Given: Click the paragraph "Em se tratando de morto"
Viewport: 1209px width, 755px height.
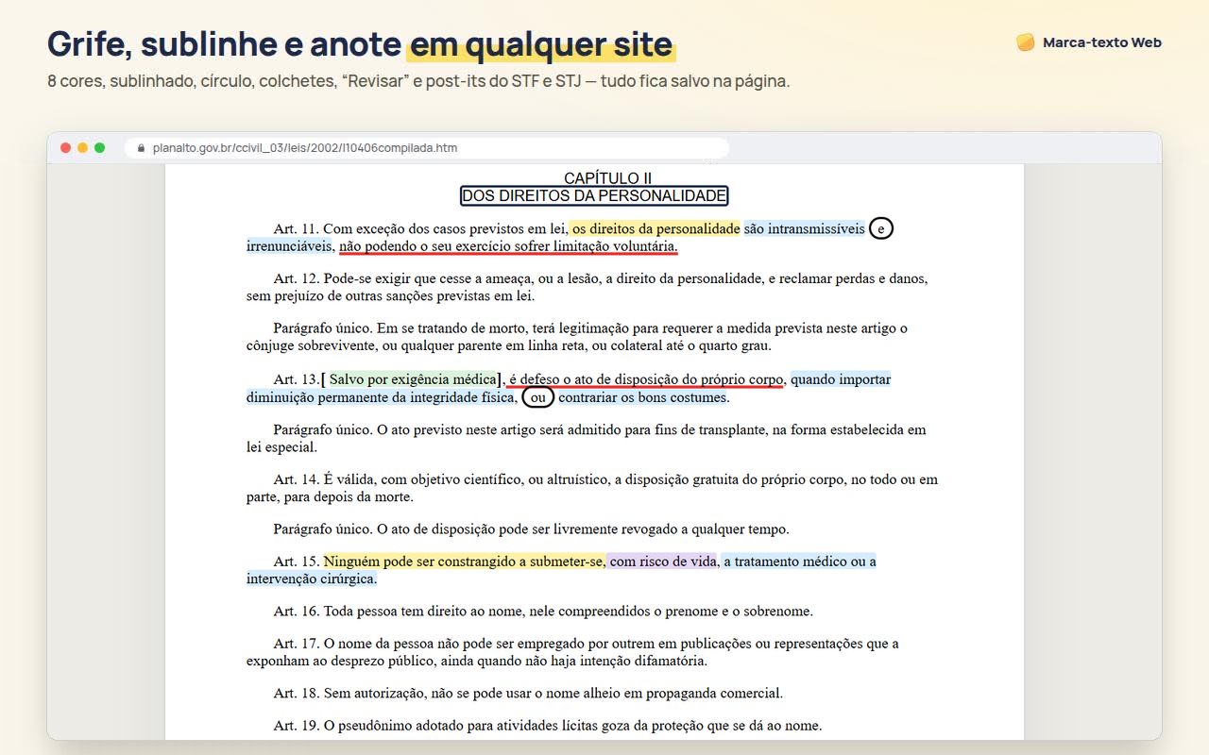Looking at the screenshot, I should tap(577, 337).
